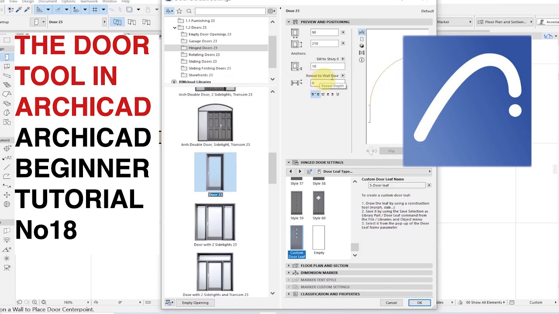Go to the next settings page arrow
The image size is (559, 314).
(300, 171)
